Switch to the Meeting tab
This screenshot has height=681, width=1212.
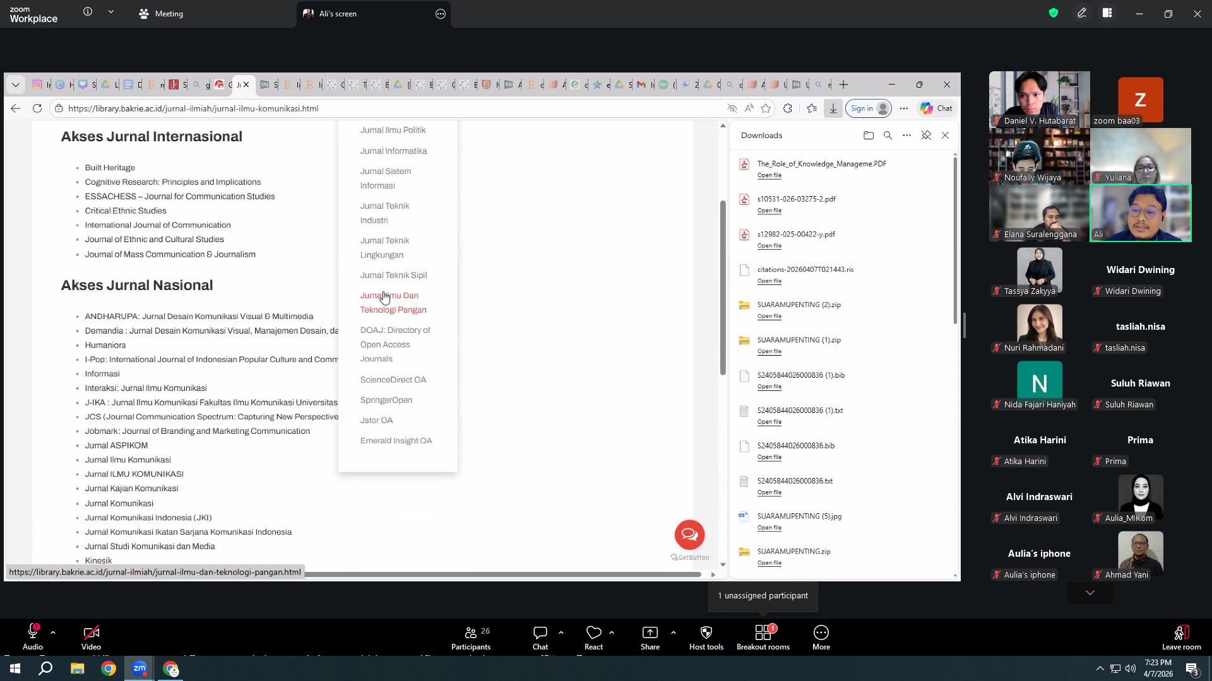pos(161,13)
